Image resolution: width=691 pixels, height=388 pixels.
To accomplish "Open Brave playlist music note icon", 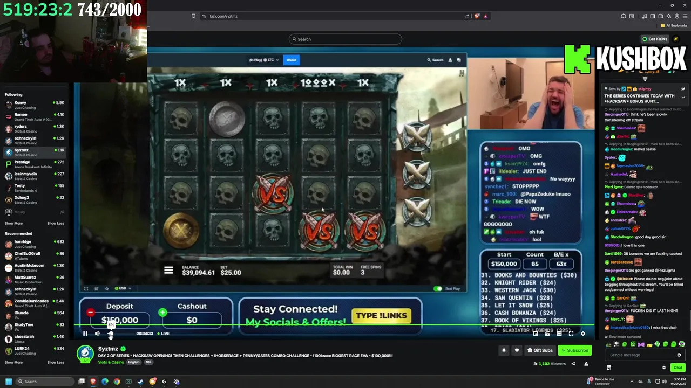I will 645,16.
